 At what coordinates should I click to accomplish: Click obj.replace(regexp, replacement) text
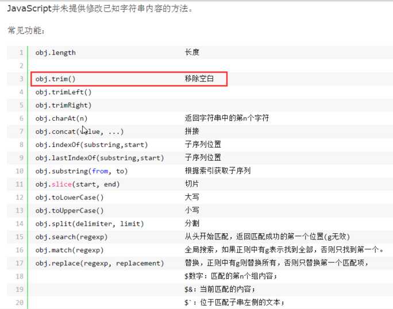coord(100,263)
